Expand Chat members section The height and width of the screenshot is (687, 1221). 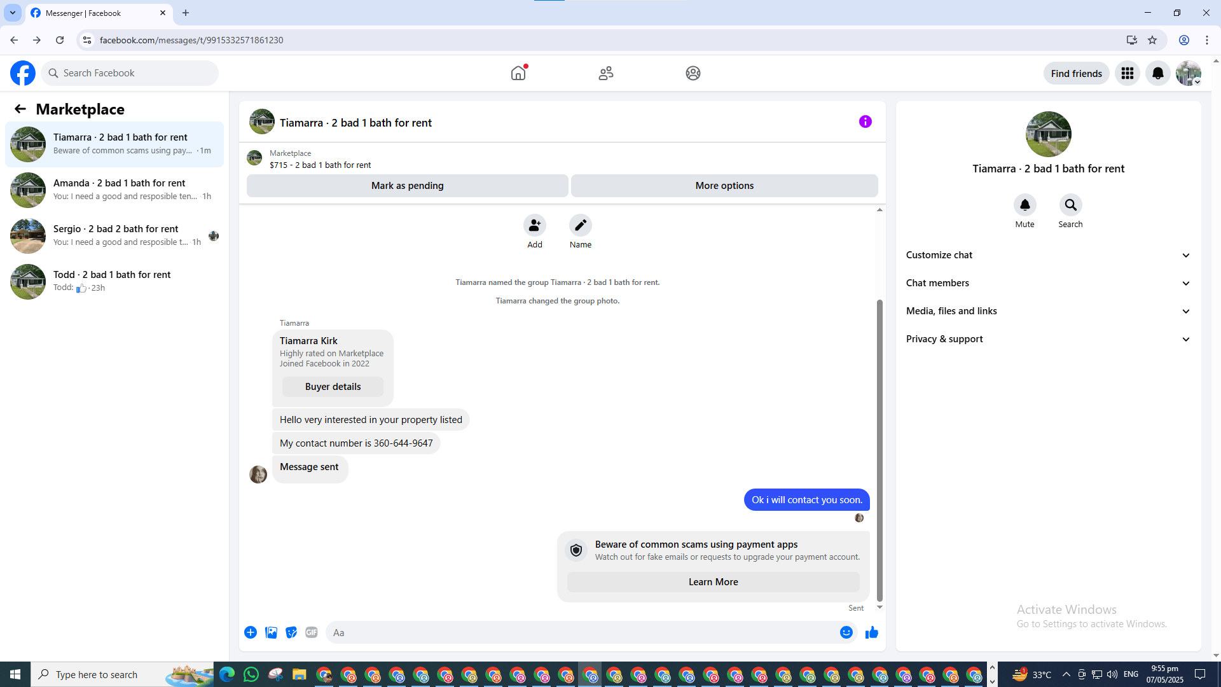[x=1048, y=283]
